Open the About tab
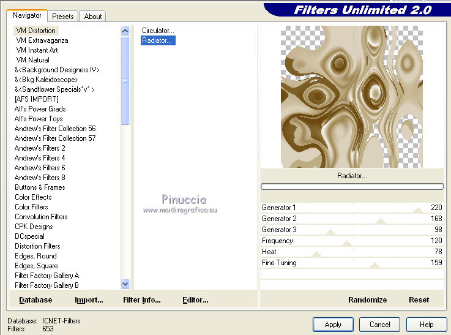451x335 pixels. coord(92,17)
